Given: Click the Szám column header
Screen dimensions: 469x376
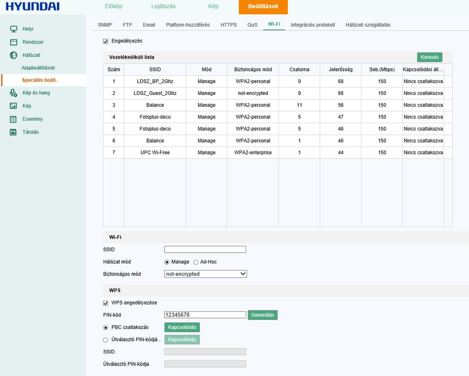Looking at the screenshot, I should point(114,69).
